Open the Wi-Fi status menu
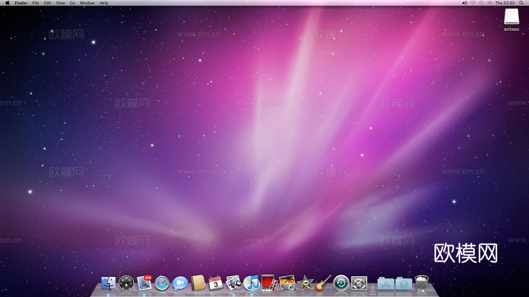The width and height of the screenshot is (529, 297). pyautogui.click(x=473, y=3)
